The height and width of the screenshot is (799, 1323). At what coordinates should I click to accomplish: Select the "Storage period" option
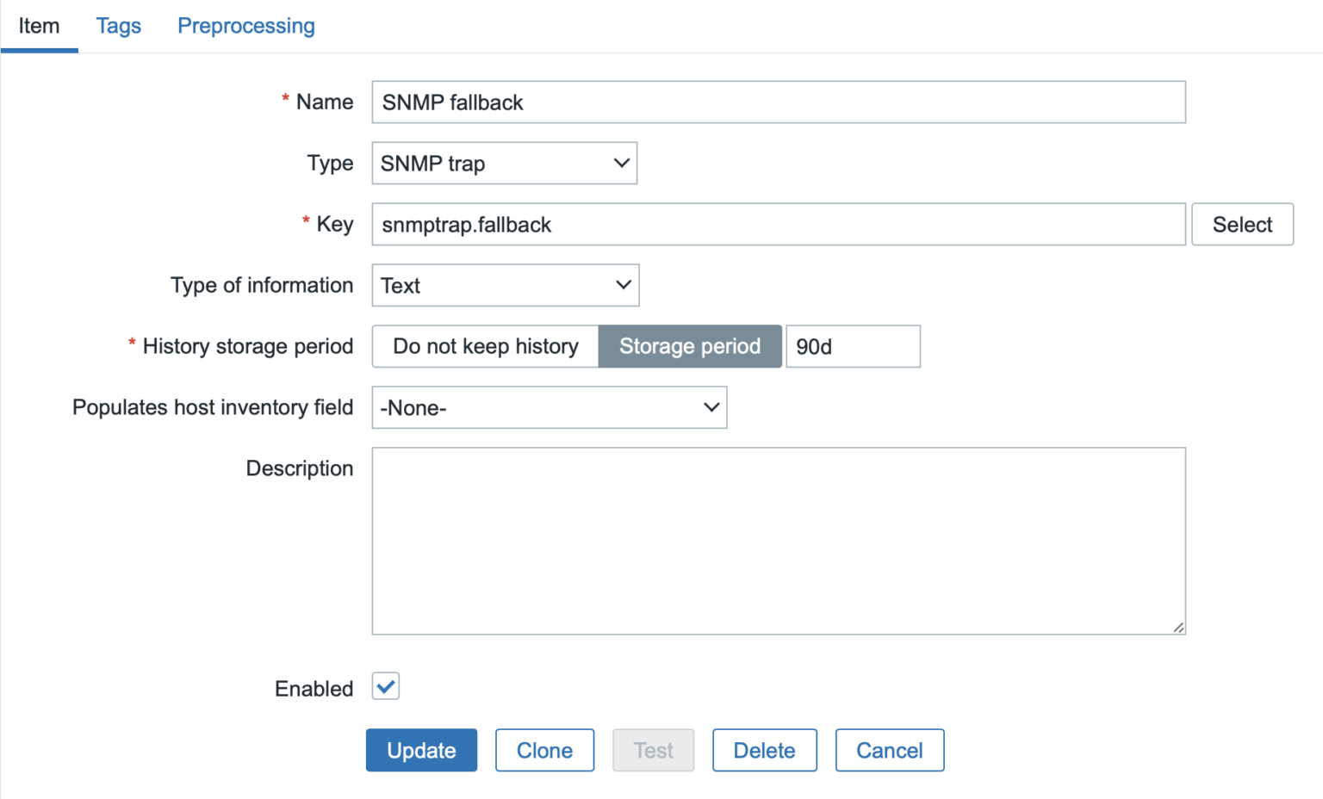click(689, 346)
